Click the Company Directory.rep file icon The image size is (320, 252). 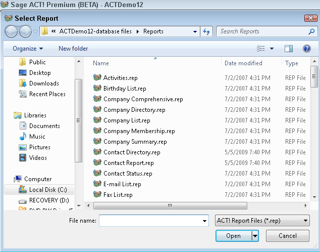tap(97, 109)
